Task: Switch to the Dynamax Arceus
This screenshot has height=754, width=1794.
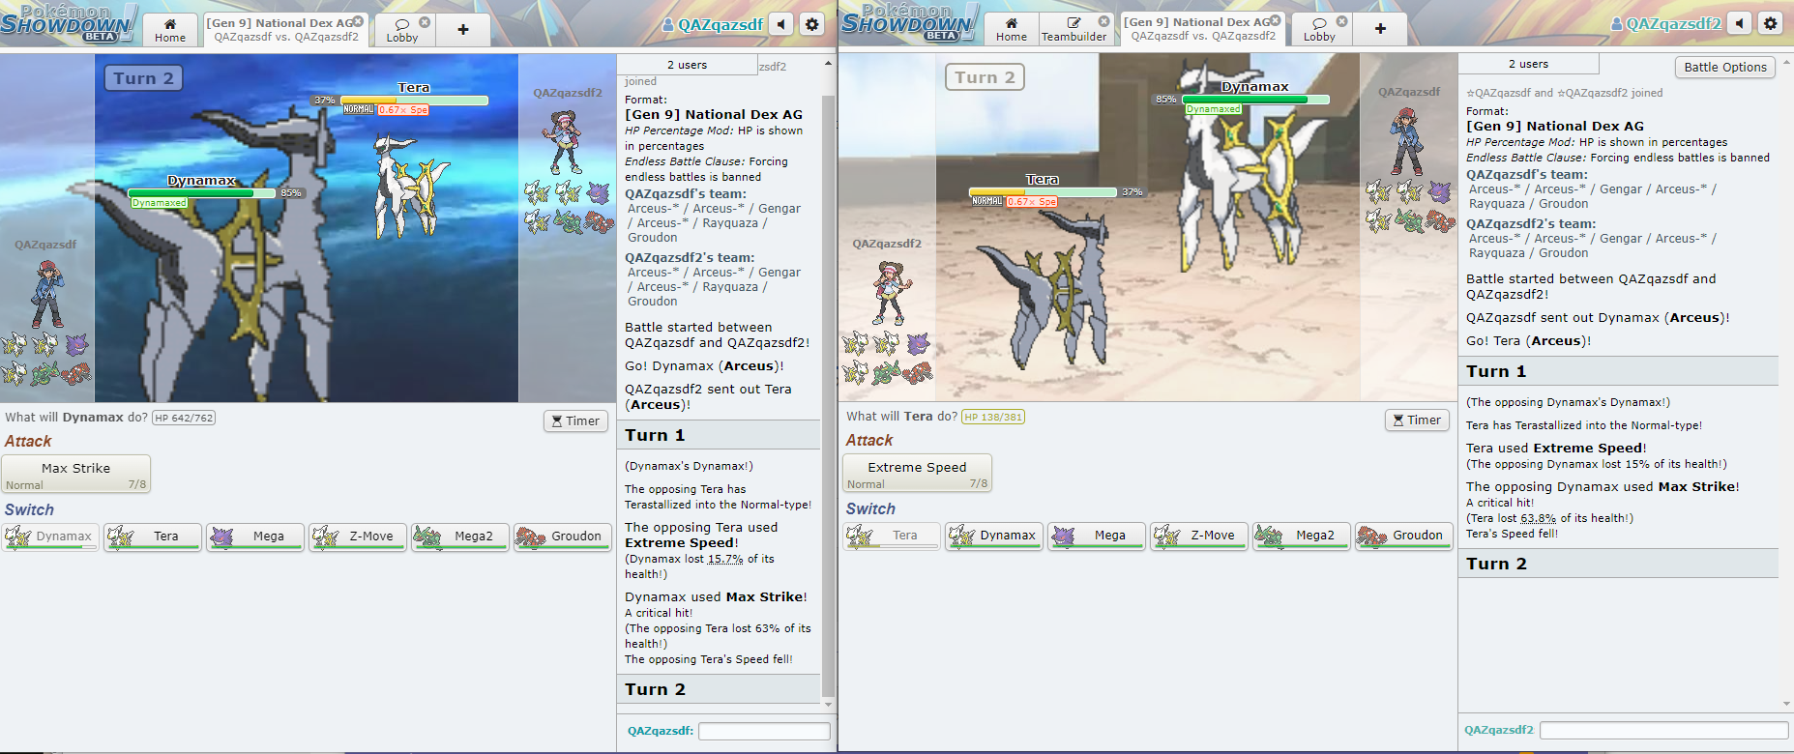Action: [994, 536]
